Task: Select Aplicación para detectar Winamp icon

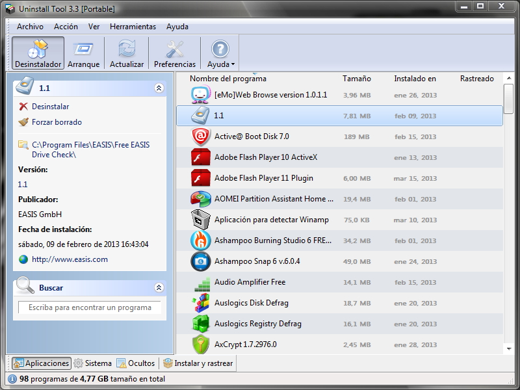Action: click(x=201, y=220)
